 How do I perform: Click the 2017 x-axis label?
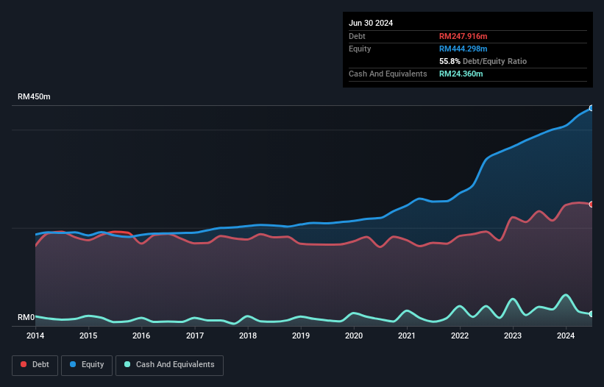[x=195, y=335]
